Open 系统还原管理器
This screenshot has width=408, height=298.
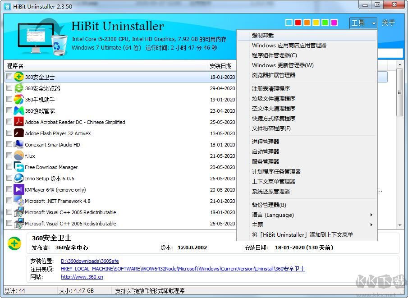click(307, 191)
